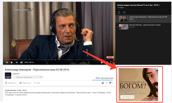The height and width of the screenshot is (103, 172).
Task: Toggle playlist repeat
Action: click(119, 13)
